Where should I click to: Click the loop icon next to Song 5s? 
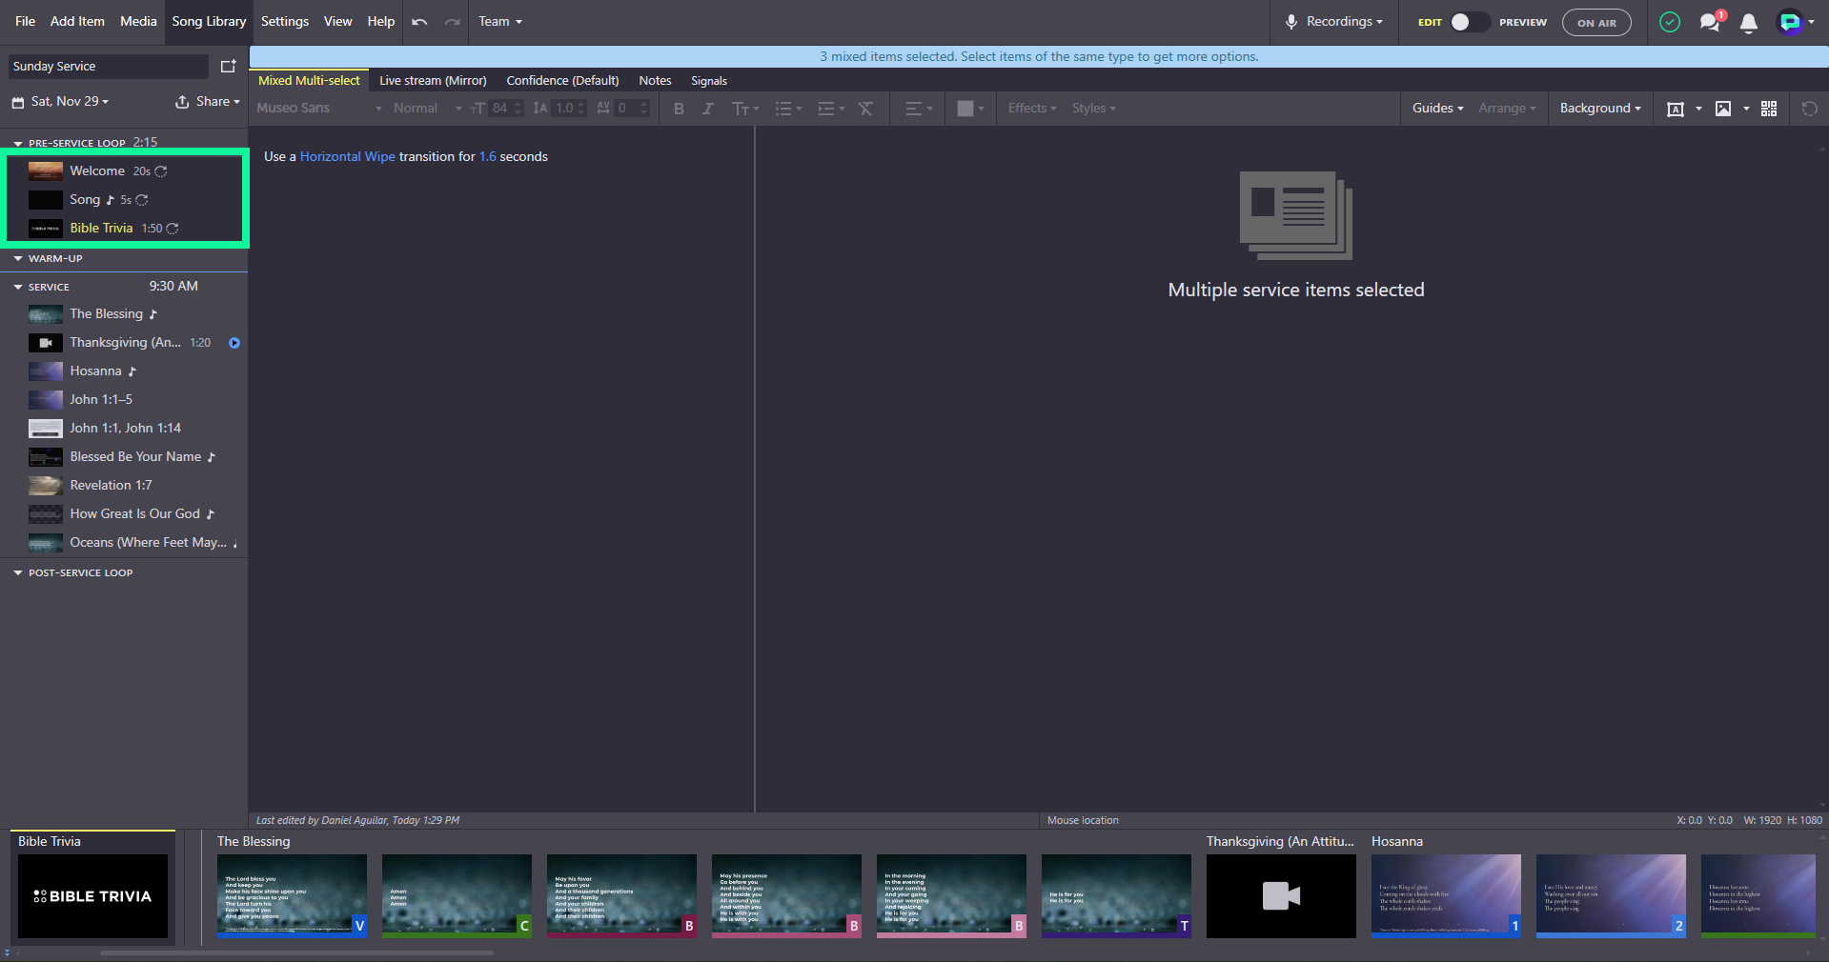coord(142,200)
